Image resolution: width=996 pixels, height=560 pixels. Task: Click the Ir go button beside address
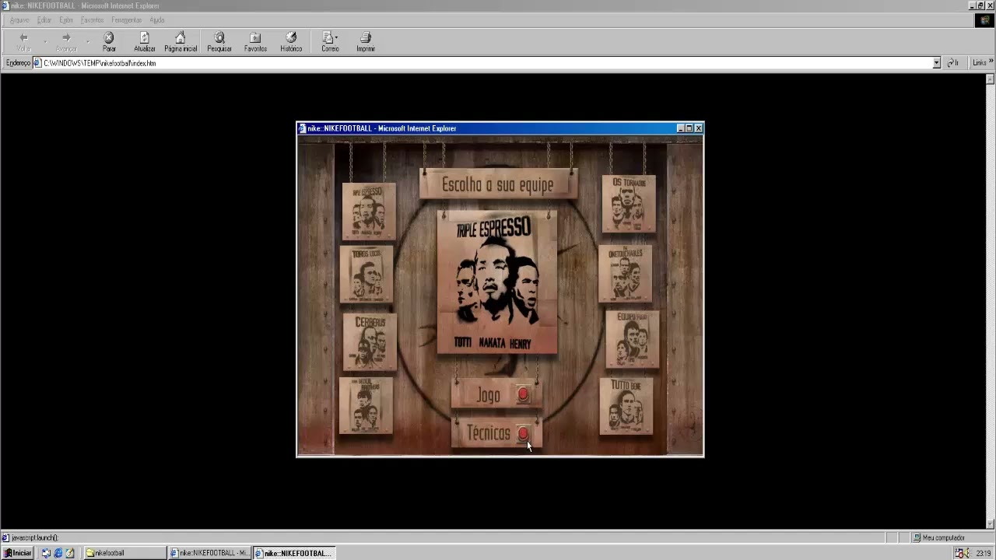click(x=953, y=63)
